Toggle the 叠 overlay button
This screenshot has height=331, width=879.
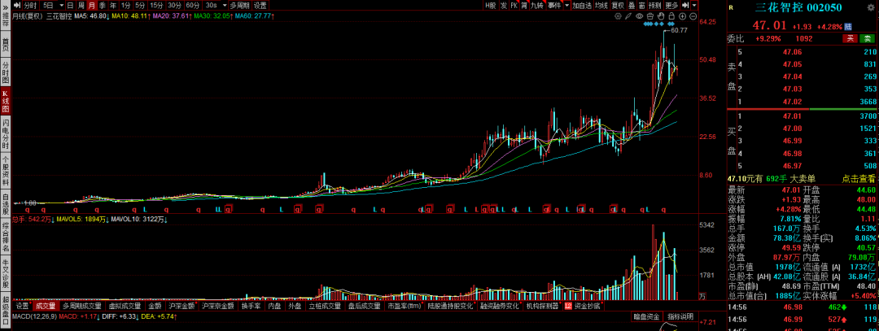point(632,5)
